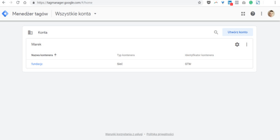Expand the Wszystkie konta dropdown
The height and width of the screenshot is (140, 280).
[x=95, y=14]
